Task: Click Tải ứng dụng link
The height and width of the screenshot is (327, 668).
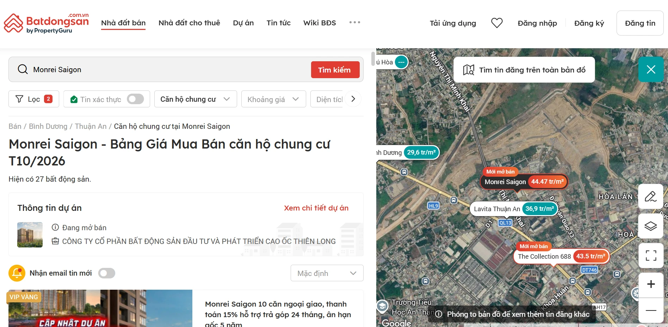Action: 453,23
